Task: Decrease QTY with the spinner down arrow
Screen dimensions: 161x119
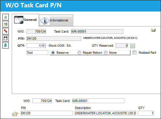Action: 43,46
